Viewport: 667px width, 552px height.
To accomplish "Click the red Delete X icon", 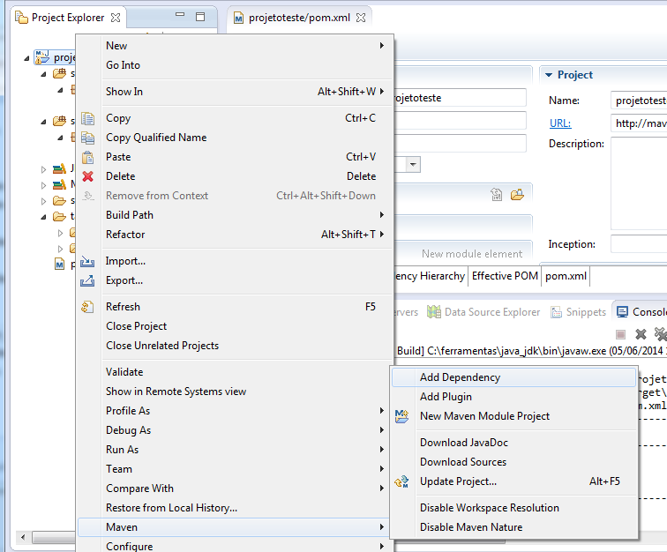I will 87,176.
